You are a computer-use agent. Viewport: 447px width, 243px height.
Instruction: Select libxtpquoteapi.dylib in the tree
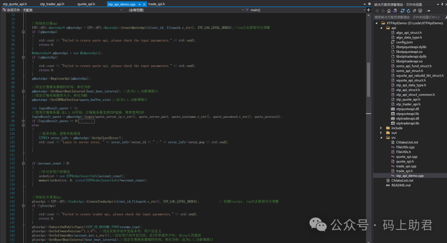[411, 47]
